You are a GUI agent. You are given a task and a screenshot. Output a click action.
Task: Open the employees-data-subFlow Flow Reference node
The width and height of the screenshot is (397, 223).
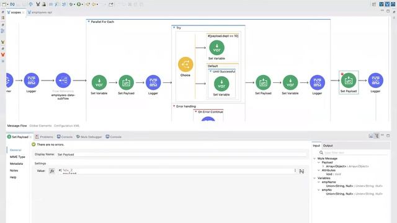pyautogui.click(x=63, y=81)
